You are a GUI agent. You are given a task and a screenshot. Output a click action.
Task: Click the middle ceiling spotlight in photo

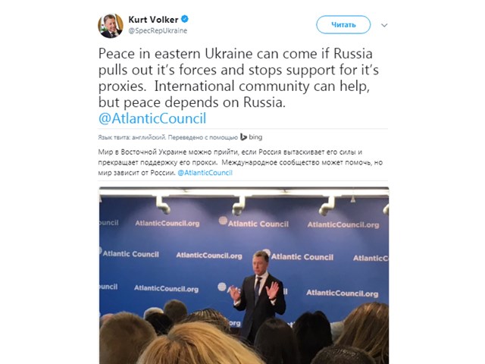(x=239, y=206)
